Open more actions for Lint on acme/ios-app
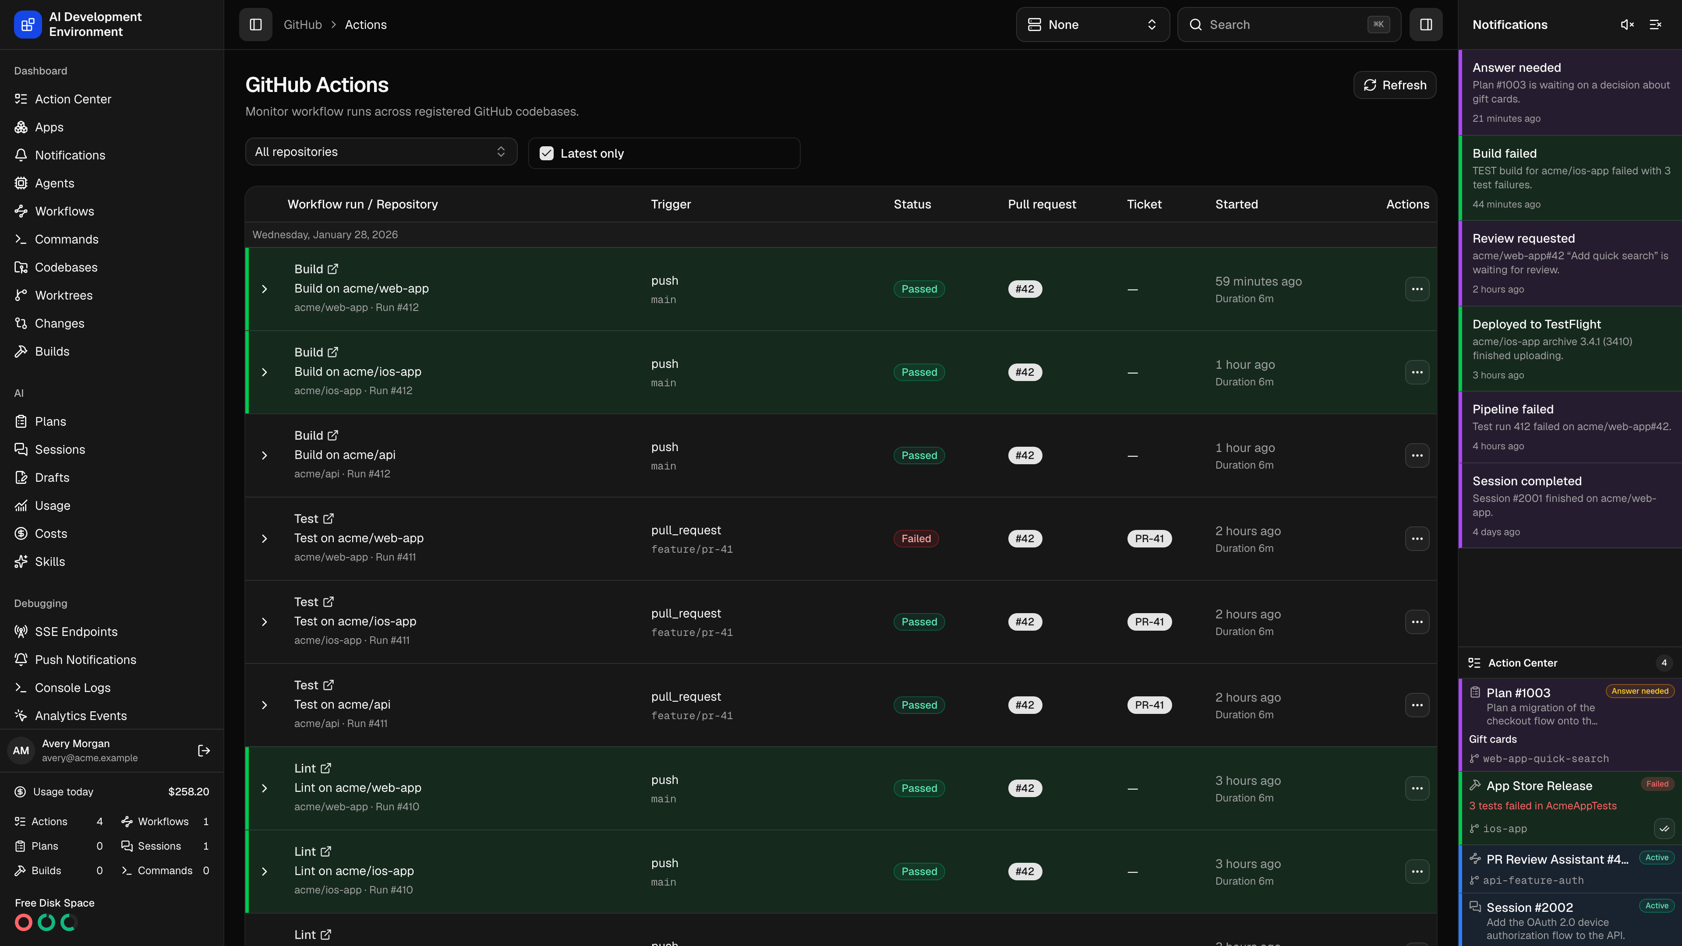This screenshot has height=946, width=1682. coord(1417,872)
